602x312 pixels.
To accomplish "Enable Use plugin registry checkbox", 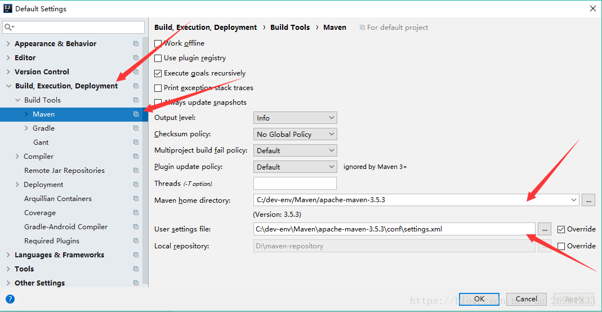I will 158,59.
